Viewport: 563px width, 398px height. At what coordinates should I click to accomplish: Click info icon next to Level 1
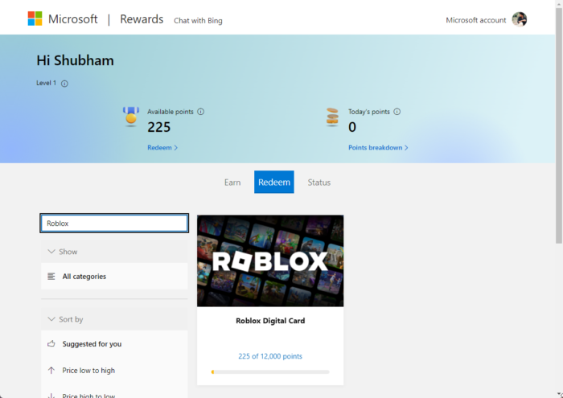click(65, 83)
